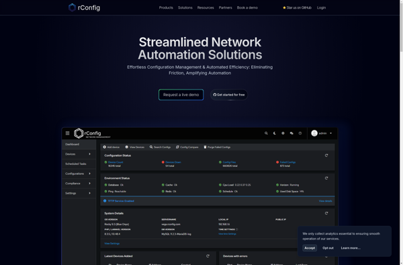Expand the Configurations sidebar chevron
This screenshot has width=403, height=265.
pos(90,174)
